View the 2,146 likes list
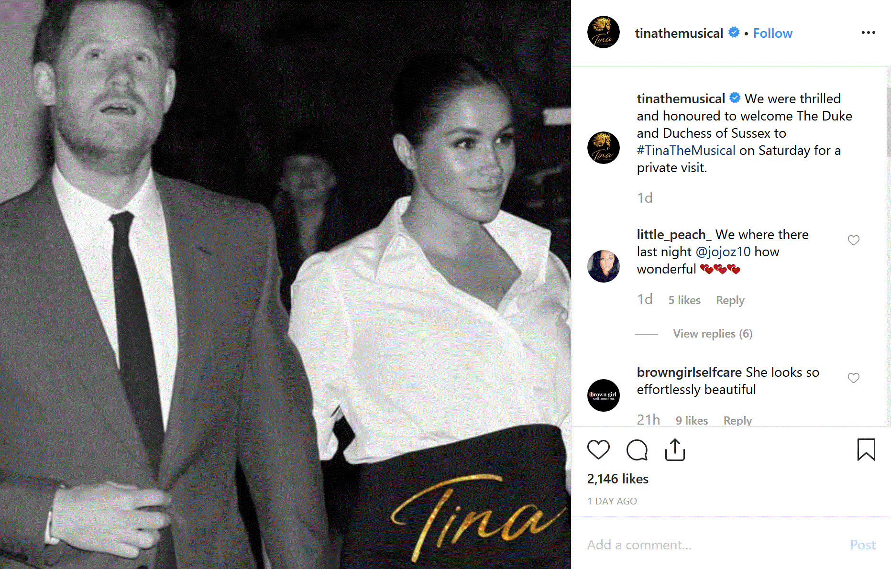891x569 pixels. pos(617,479)
